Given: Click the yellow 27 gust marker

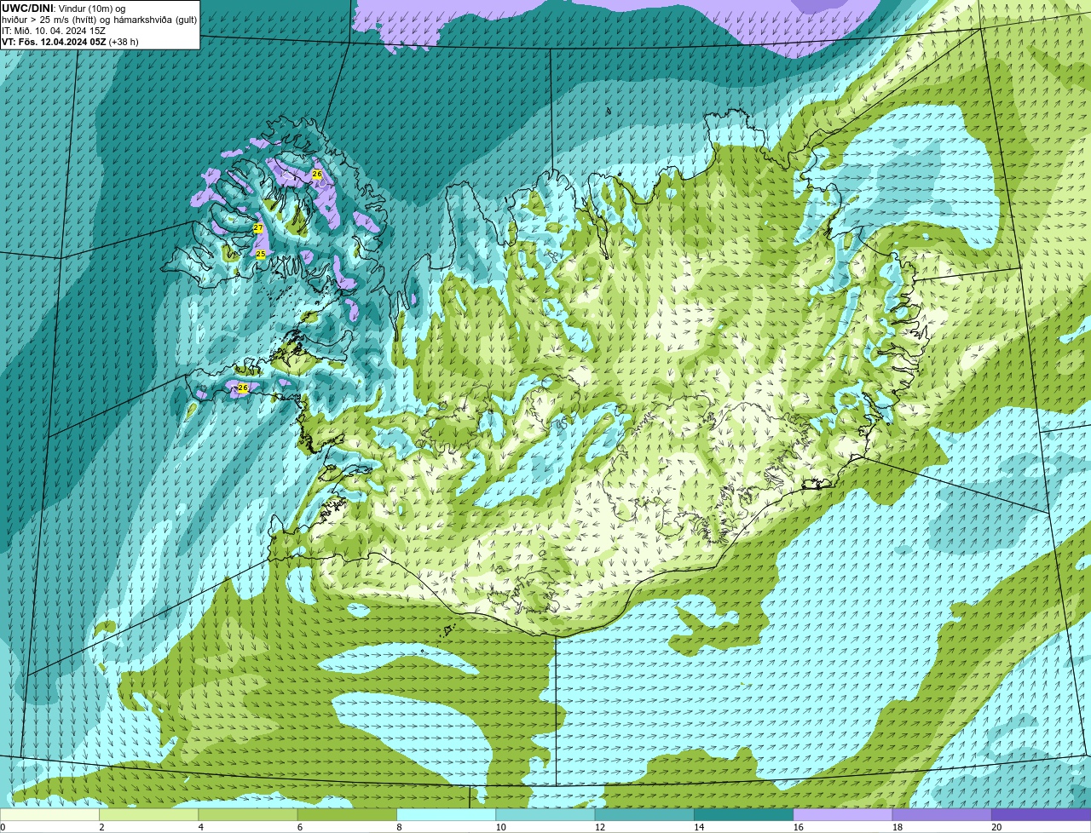Looking at the screenshot, I should tap(258, 228).
